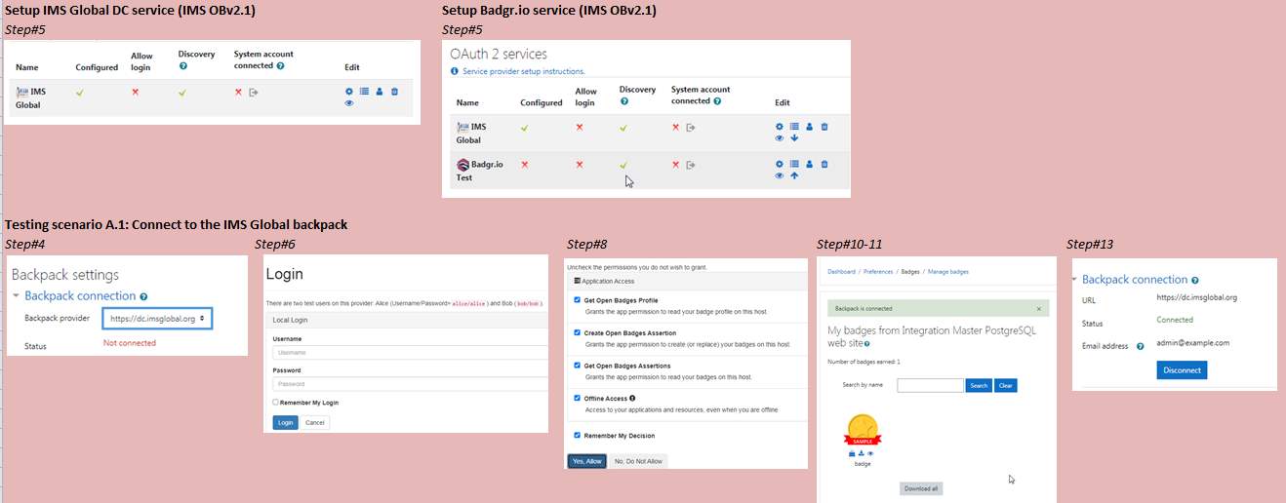
Task: Click connect system account icon in left IMS Global table
Action: tap(254, 93)
